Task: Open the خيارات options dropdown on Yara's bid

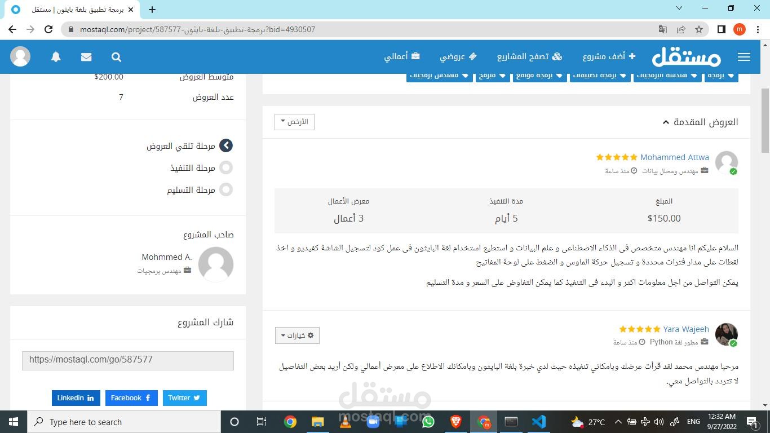Action: coord(297,335)
